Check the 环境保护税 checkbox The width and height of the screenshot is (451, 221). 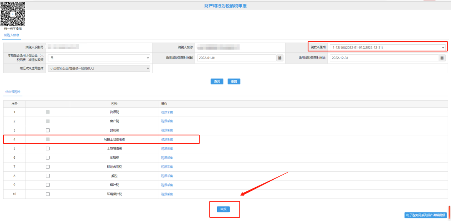[48, 194]
